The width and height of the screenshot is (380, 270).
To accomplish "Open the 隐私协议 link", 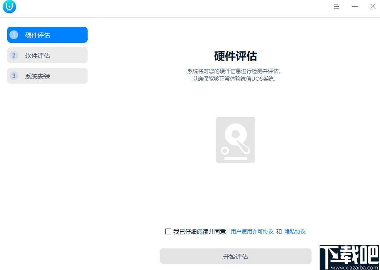I will coord(295,232).
